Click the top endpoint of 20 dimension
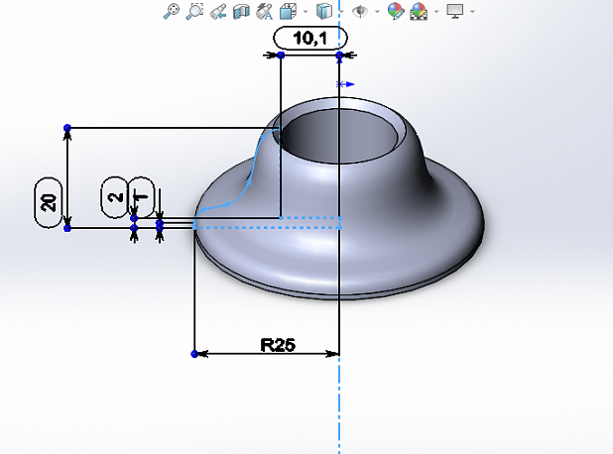 coord(67,128)
